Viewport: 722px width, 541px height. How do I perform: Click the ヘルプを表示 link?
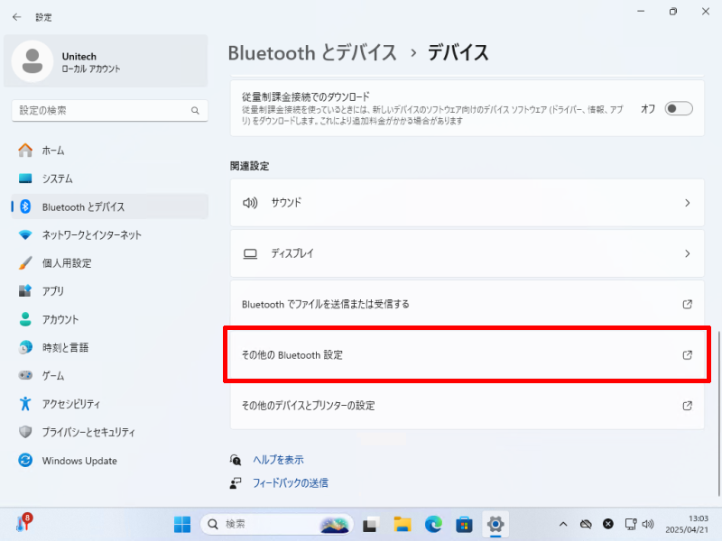pos(278,460)
